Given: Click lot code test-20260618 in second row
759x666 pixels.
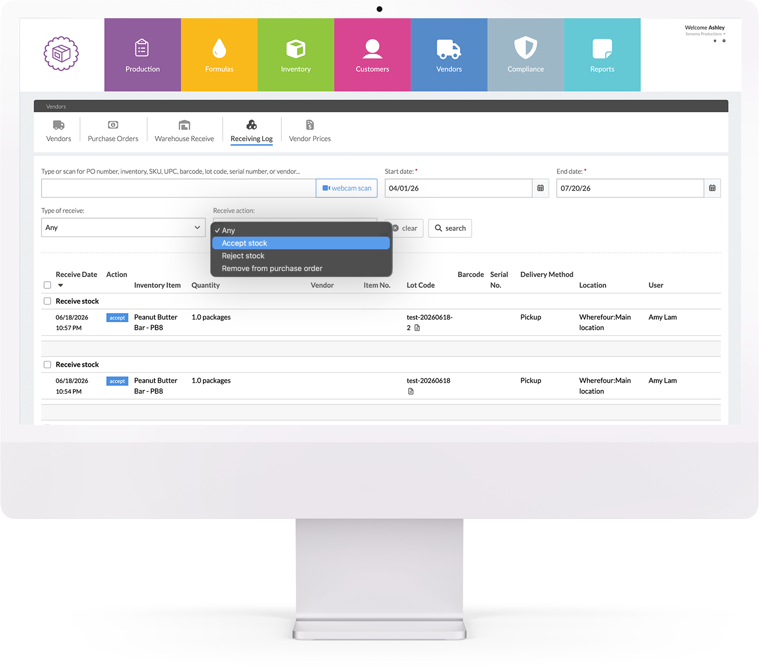Looking at the screenshot, I should point(429,381).
